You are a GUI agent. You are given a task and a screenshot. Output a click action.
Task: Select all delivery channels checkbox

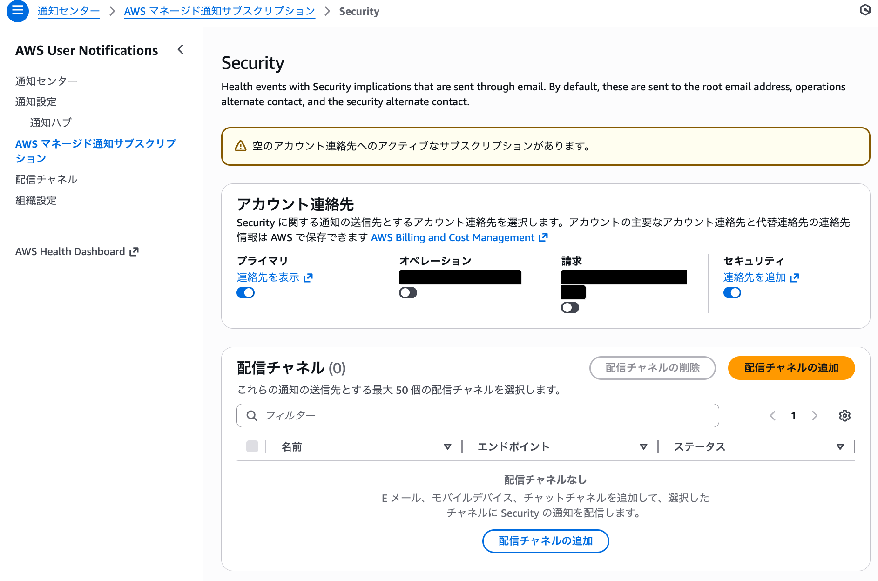pos(252,446)
